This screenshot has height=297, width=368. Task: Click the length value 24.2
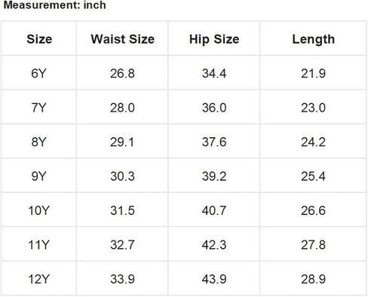[313, 142]
